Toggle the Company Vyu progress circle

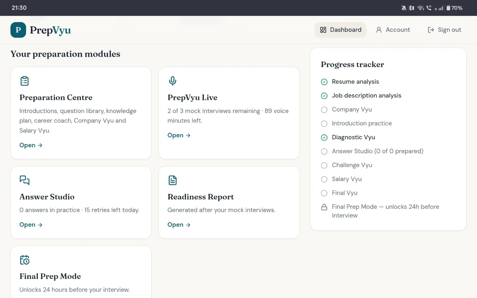[x=324, y=110]
